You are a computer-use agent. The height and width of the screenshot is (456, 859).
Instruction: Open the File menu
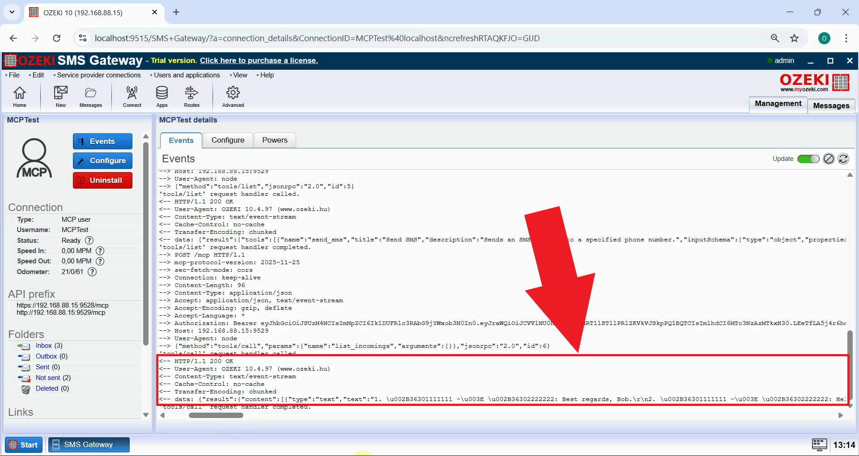pyautogui.click(x=14, y=75)
